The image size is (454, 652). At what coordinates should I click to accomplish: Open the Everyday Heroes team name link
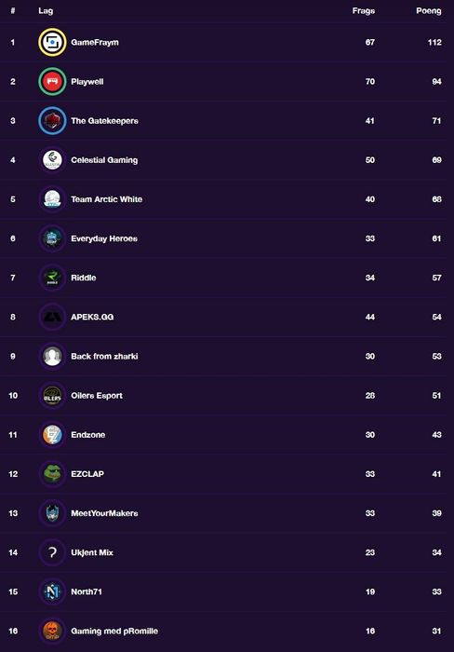pyautogui.click(x=104, y=238)
